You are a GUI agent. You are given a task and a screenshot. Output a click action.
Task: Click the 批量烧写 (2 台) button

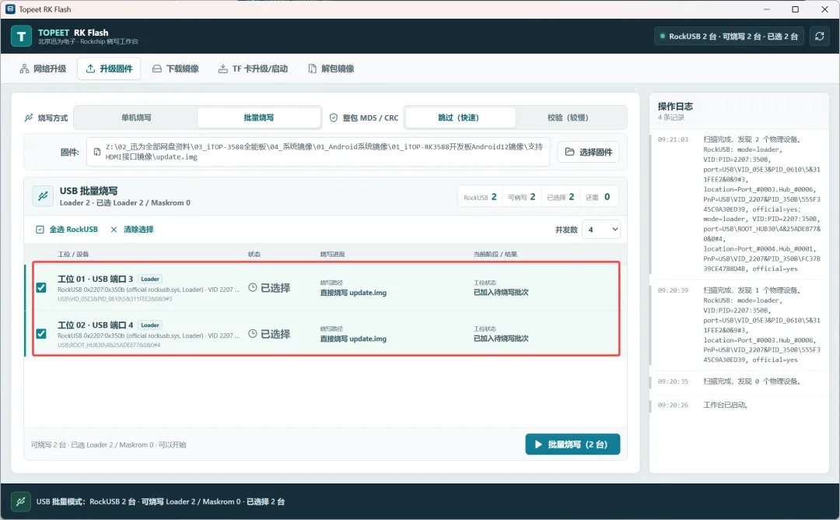tap(572, 444)
